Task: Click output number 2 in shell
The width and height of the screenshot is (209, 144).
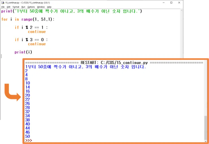Action: (26, 71)
